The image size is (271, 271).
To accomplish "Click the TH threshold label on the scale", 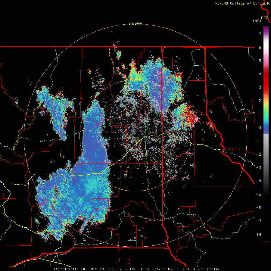I will [x=259, y=235].
